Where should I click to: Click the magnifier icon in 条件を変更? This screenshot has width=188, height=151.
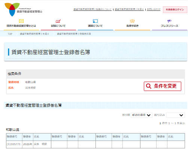149,86
